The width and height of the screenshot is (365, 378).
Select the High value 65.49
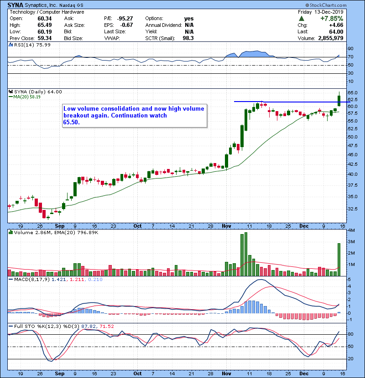pyautogui.click(x=45, y=25)
